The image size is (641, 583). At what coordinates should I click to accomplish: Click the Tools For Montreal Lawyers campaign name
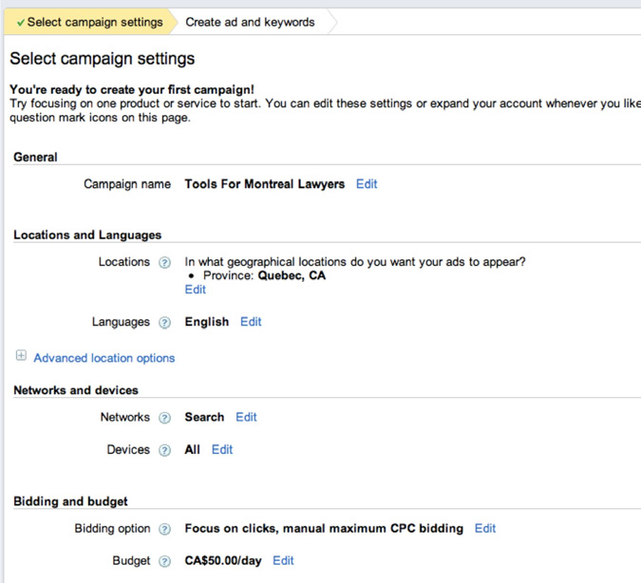point(264,184)
